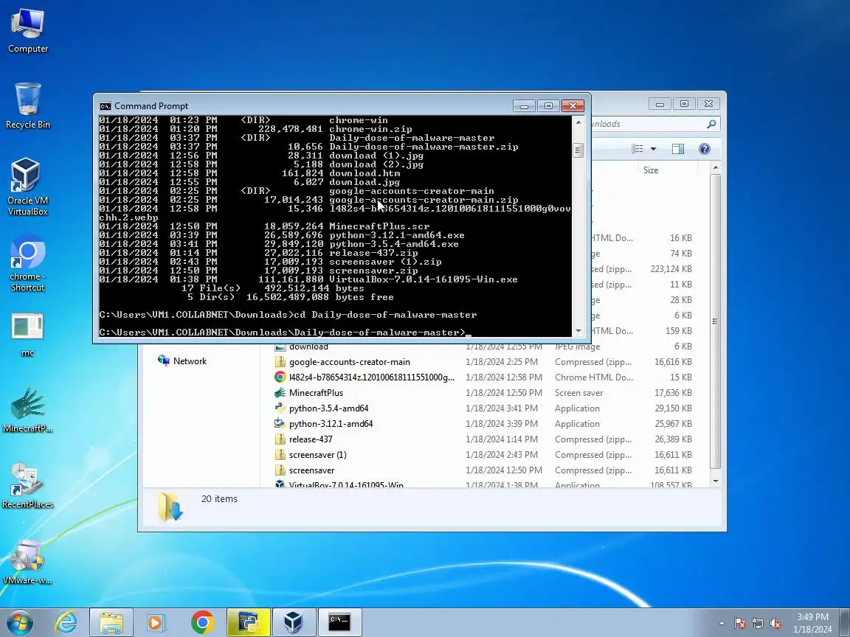Switch to the Python taskbar item
Viewport: 850px width, 637px height.
(248, 622)
